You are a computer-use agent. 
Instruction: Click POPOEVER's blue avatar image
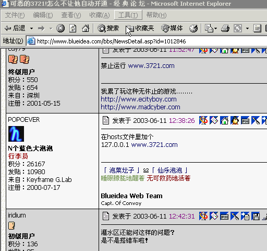(16, 134)
